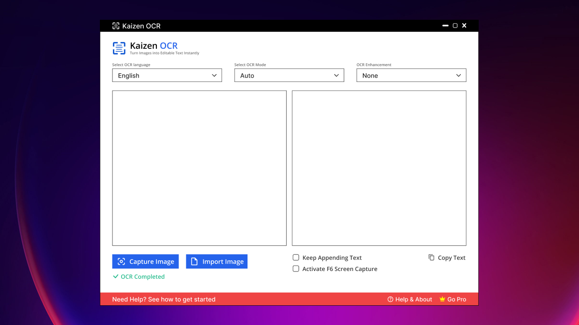The width and height of the screenshot is (579, 325).
Task: Close the Kaizen OCR window
Action: [x=464, y=26]
